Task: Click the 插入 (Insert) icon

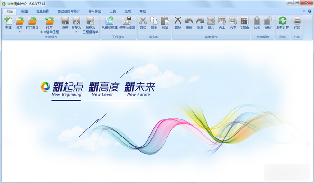Action: (x=211, y=20)
